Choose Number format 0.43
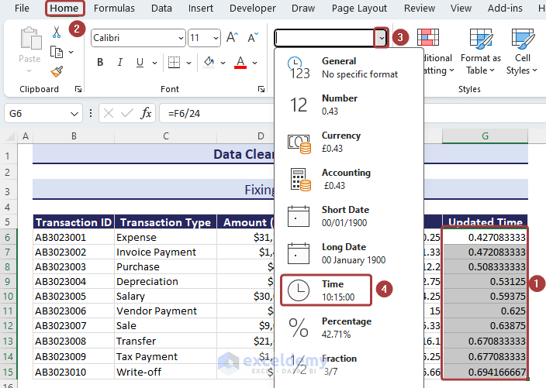 tap(349, 105)
